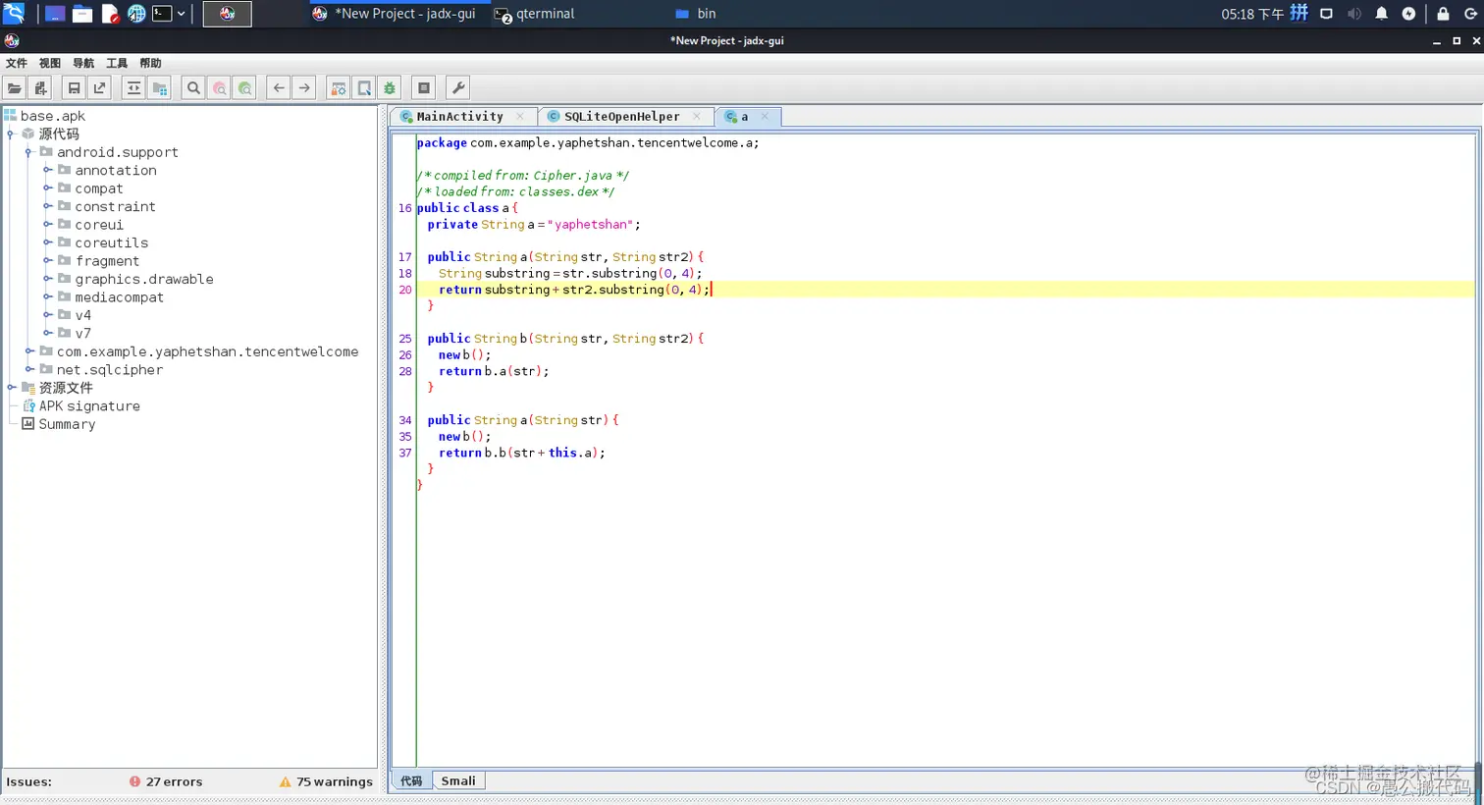Open text search with magnifier icon
Screen dimensions: 1484x805
tap(193, 88)
